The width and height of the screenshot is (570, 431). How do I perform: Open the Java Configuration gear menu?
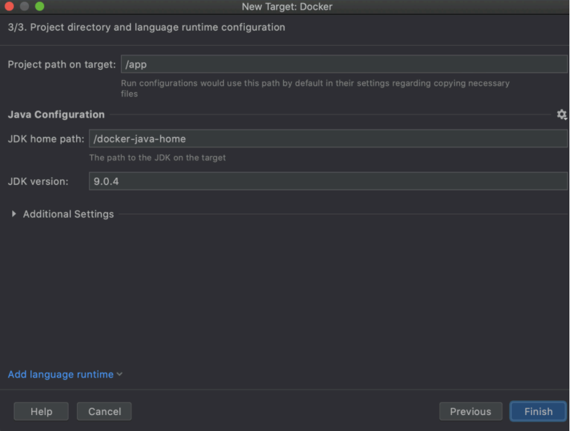point(561,114)
